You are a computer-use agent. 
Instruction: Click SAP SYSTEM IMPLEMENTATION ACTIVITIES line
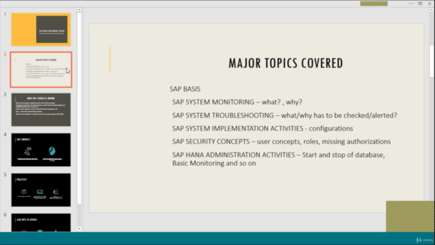click(262, 129)
